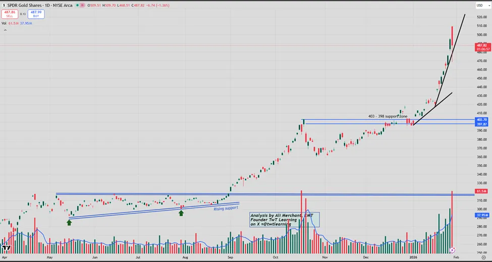Click the red 61.5M volume axis label
Screen dimensions: 492x262
481,191
